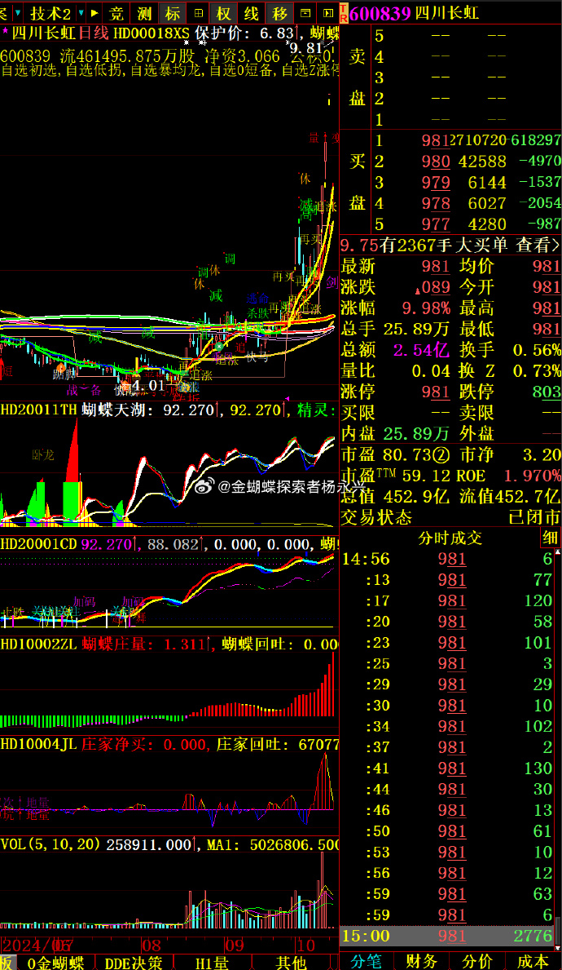Switch to the 财务 tab
This screenshot has width=562, height=970.
point(422,961)
